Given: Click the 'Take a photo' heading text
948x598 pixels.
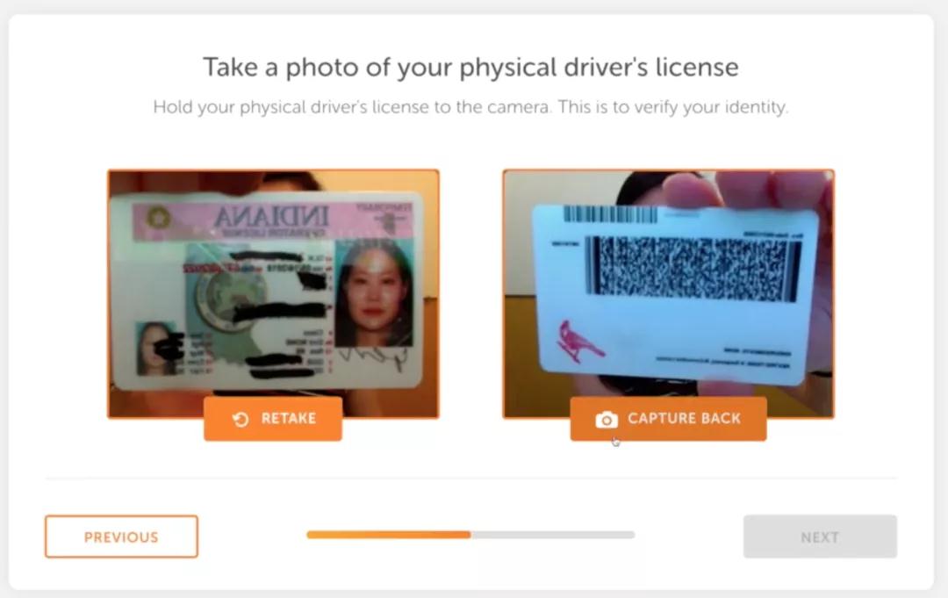Looking at the screenshot, I should tap(470, 67).
